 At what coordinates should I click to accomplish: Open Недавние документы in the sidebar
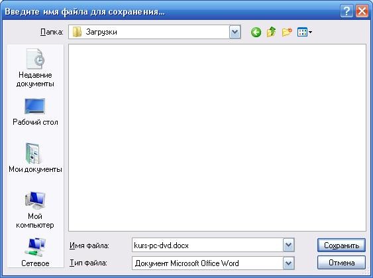coord(35,68)
